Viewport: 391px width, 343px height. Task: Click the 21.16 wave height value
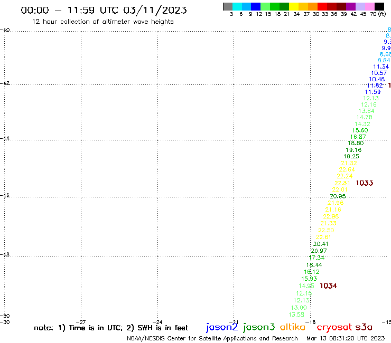point(333,209)
